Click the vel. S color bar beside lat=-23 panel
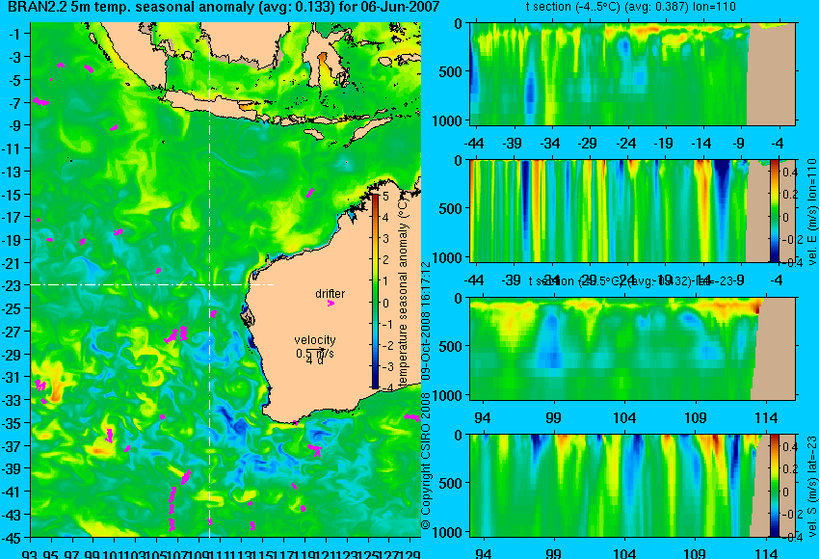This screenshot has height=559, width=819. click(774, 486)
